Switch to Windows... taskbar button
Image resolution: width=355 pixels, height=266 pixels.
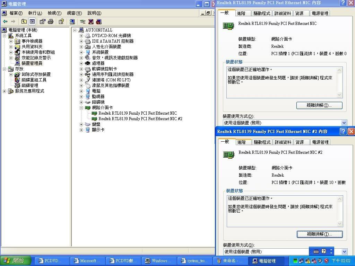click(158, 261)
